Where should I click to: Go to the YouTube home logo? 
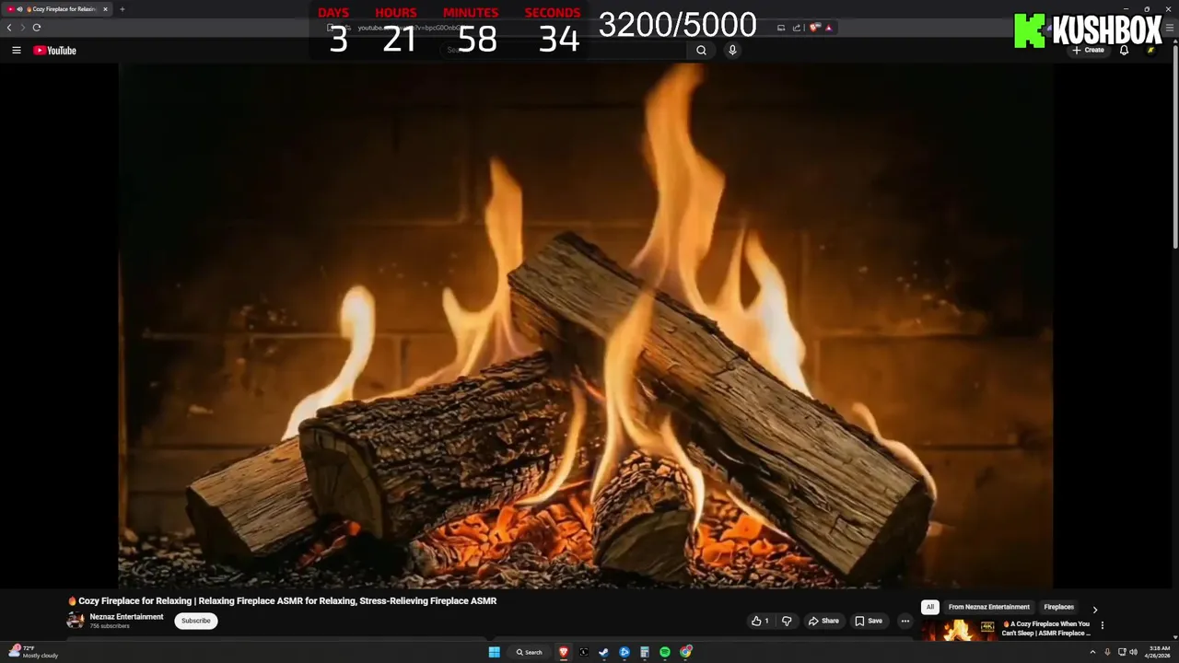point(54,51)
